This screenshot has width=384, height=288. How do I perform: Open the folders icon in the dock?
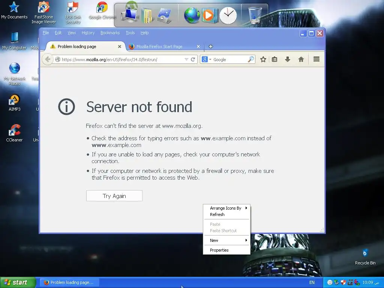(147, 16)
